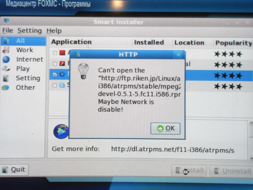Click the scroll-down arrow in the details pane
The width and height of the screenshot is (253, 190).
click(251, 158)
